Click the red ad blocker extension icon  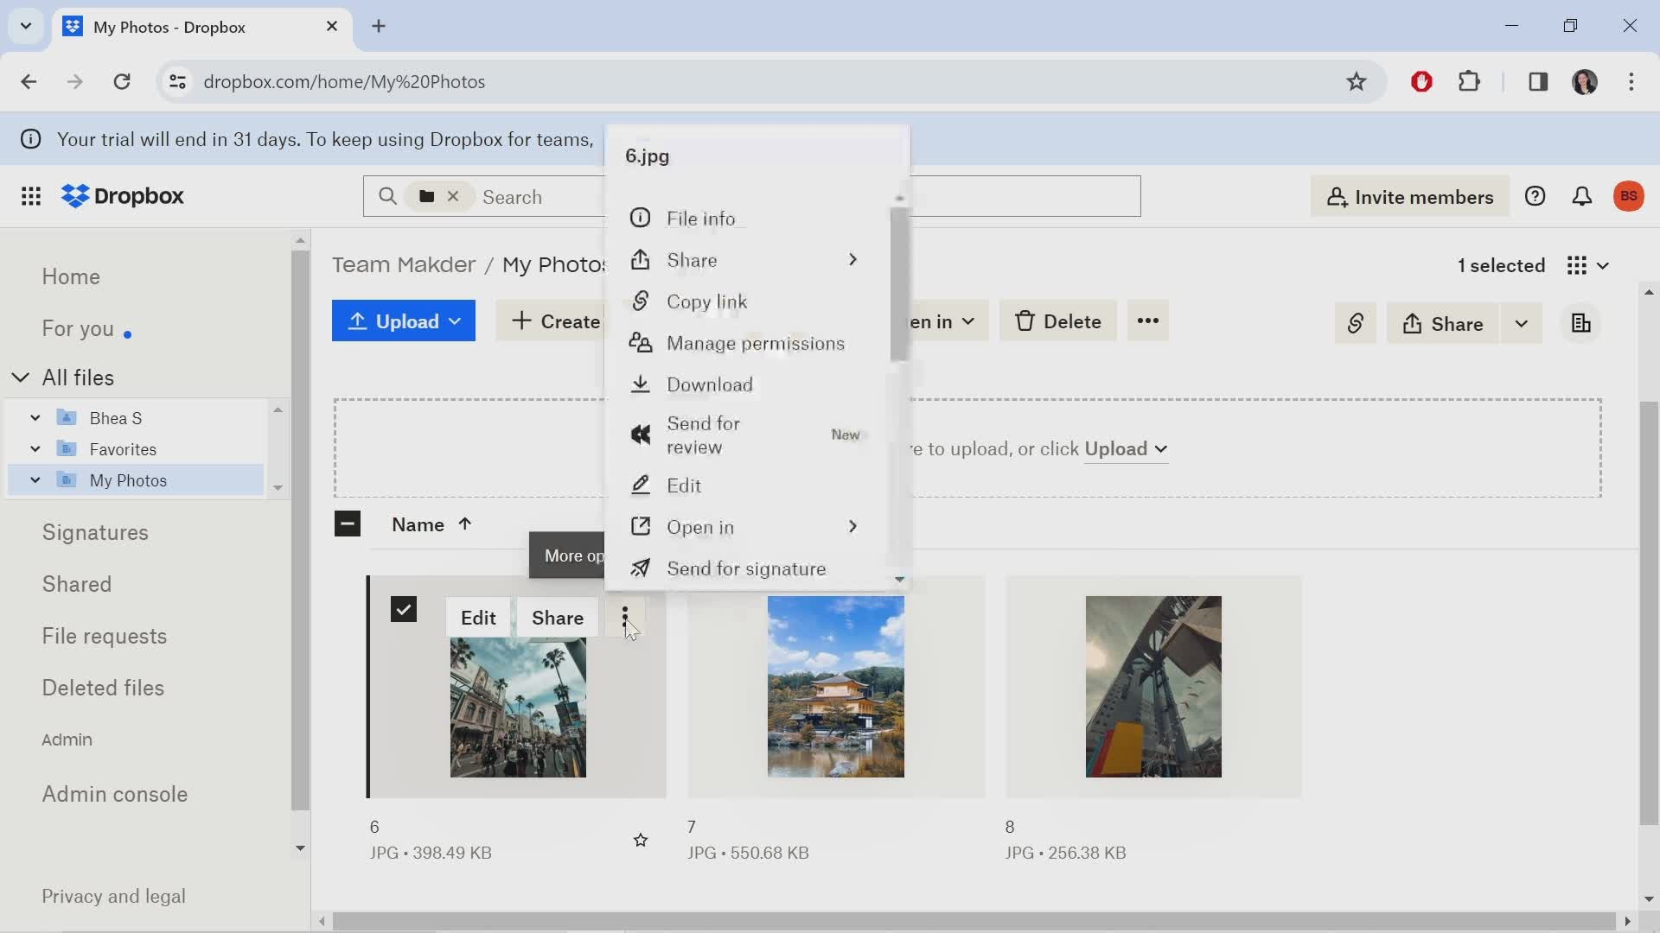(x=1421, y=82)
